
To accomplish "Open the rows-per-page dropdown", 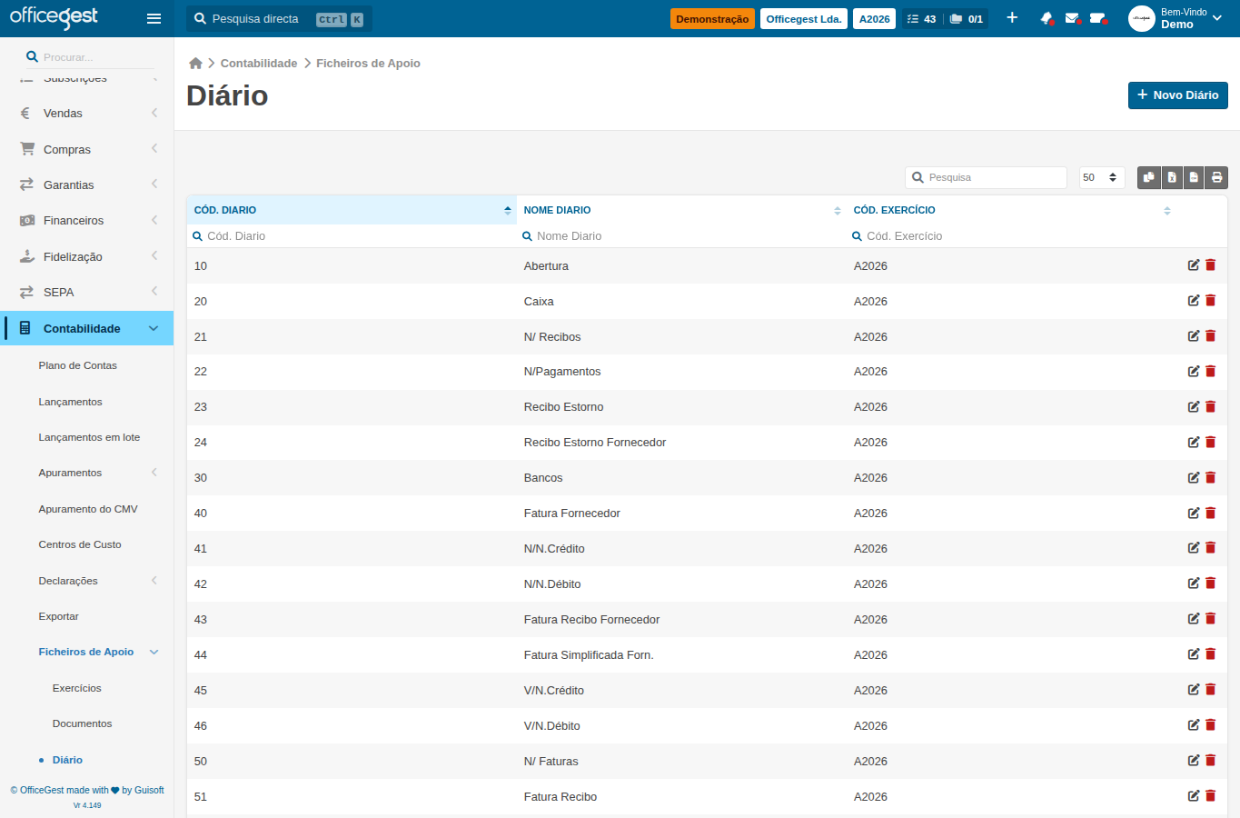I will pos(1102,177).
